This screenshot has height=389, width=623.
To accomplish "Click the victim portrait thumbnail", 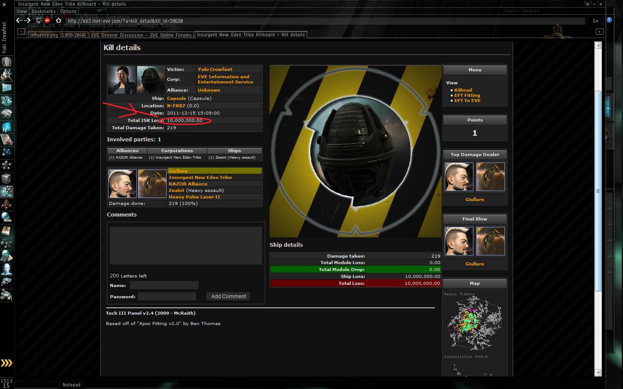I will (122, 80).
